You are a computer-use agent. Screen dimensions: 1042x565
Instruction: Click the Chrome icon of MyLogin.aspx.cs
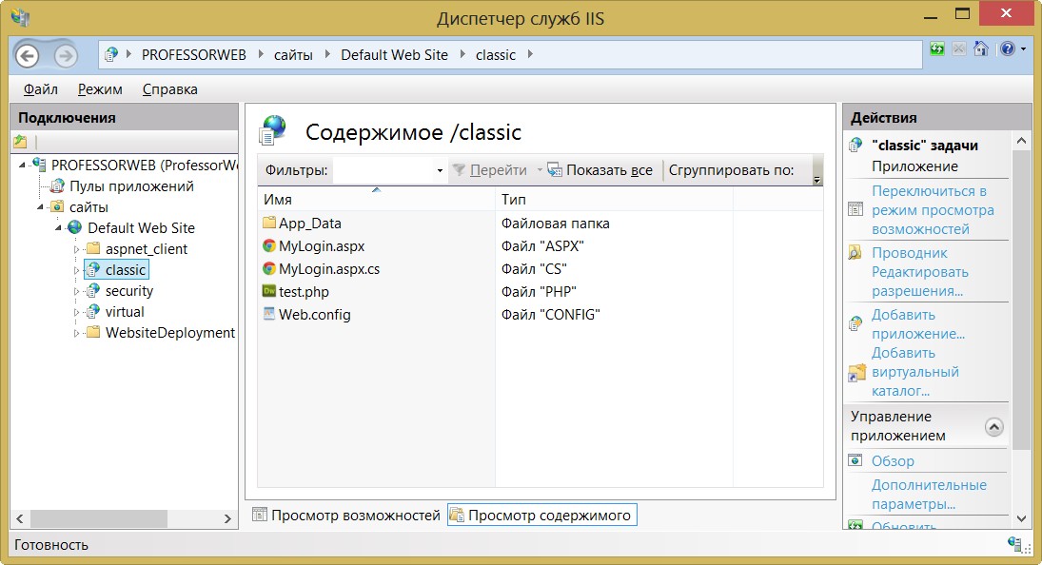click(269, 269)
